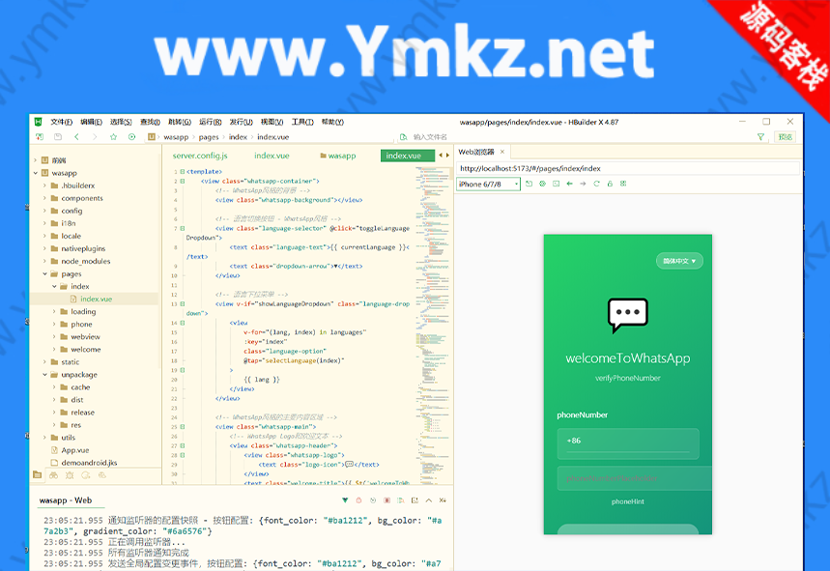This screenshot has width=830, height=571.
Task: Refresh the page in the Web浏览器 panel
Action: tap(595, 183)
